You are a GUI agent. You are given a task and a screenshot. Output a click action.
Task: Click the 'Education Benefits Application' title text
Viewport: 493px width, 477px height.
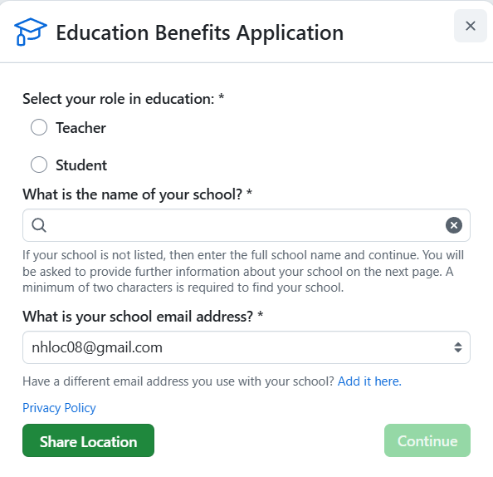(200, 32)
